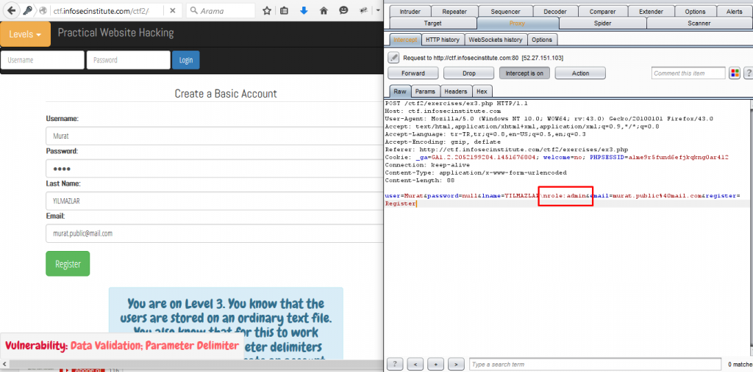Bookmark this page with the star icon
This screenshot has width=753, height=372.
click(266, 11)
